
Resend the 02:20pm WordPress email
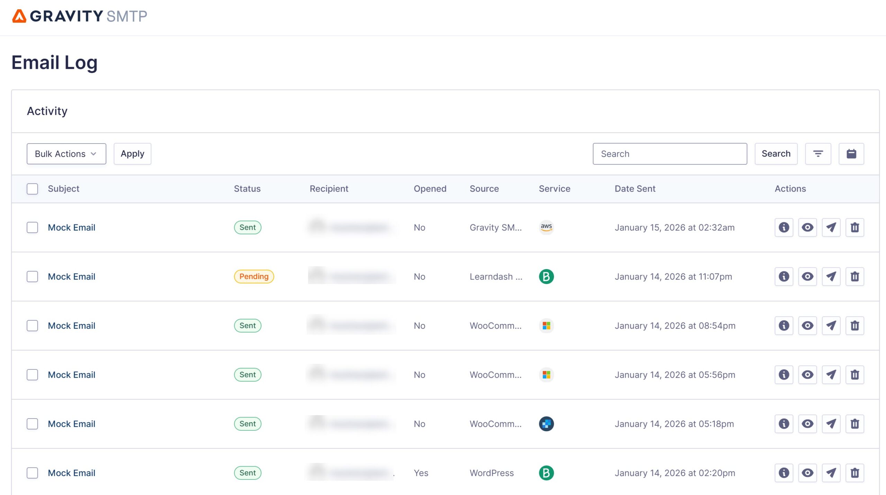831,473
